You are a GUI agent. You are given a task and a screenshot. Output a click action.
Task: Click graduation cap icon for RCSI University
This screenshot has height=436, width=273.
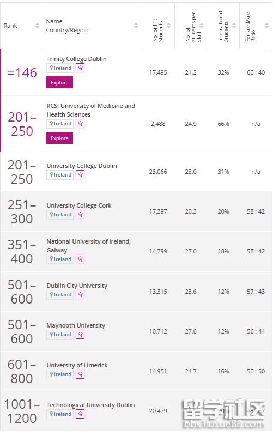pyautogui.click(x=80, y=124)
